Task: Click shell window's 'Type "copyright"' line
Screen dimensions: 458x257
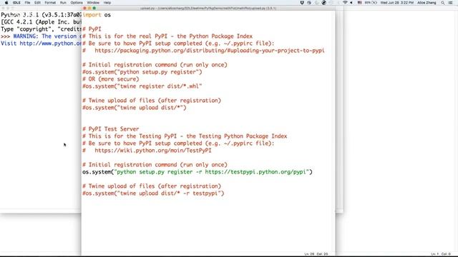Action: [41, 29]
